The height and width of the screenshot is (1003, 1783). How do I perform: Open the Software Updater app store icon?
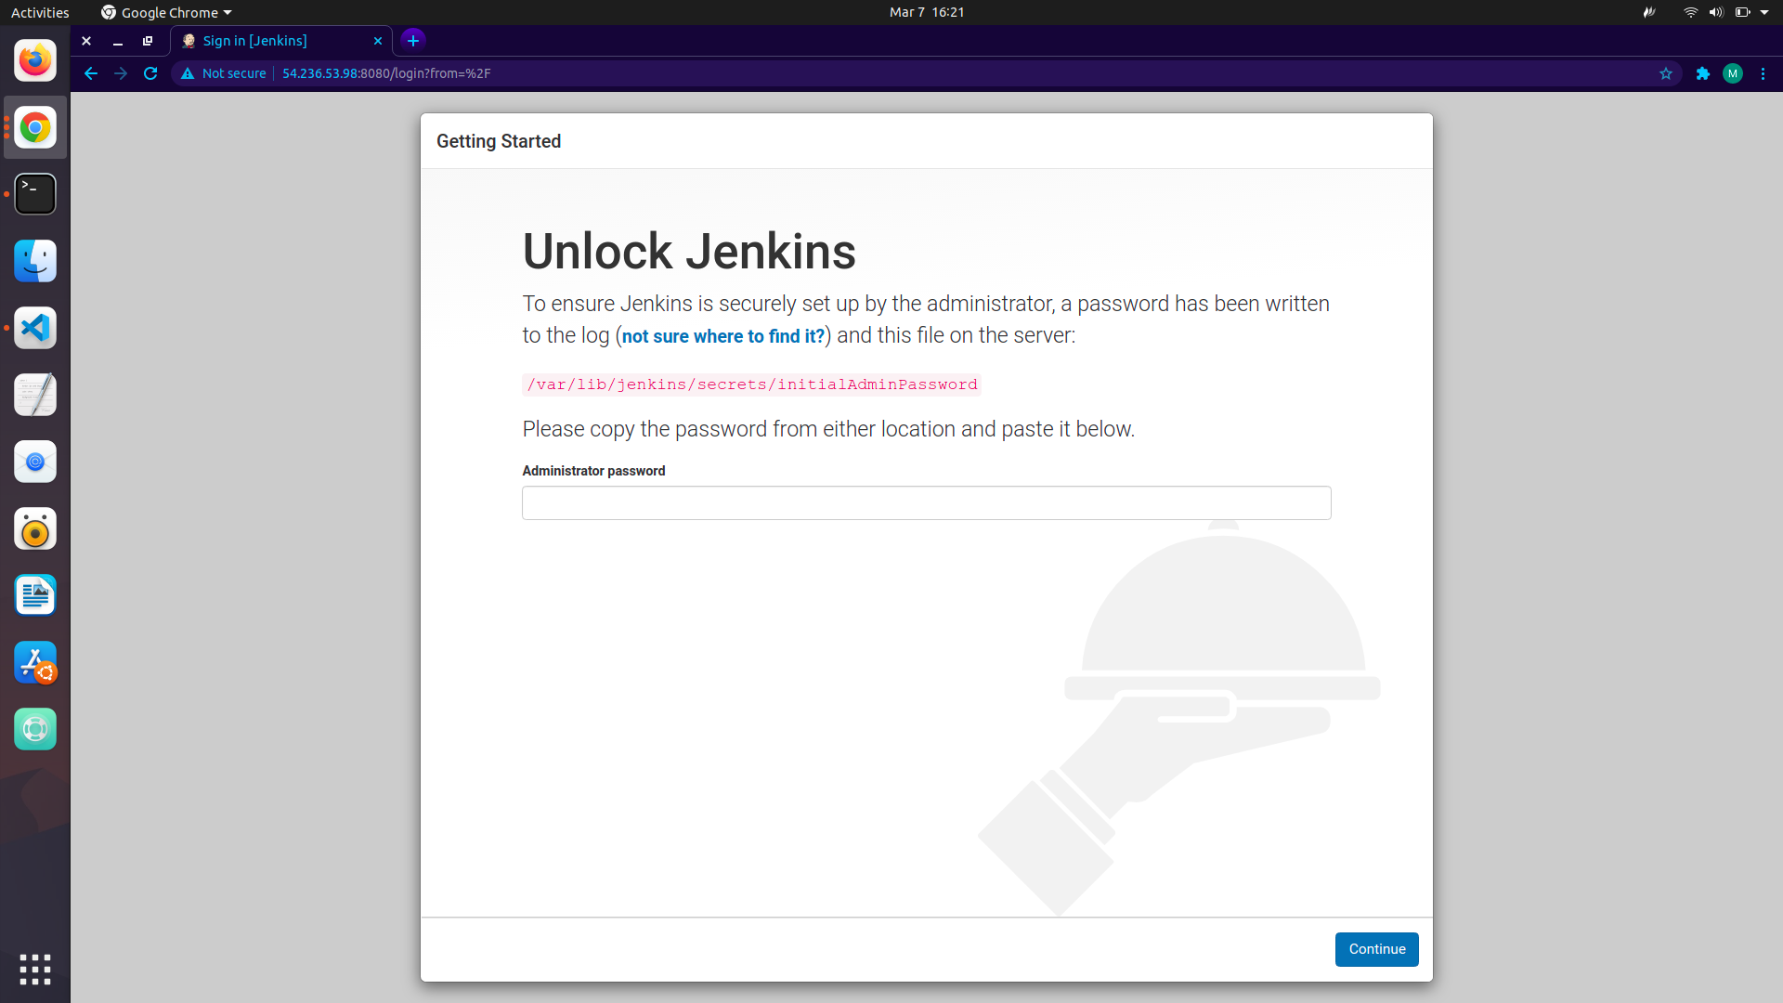(x=35, y=662)
